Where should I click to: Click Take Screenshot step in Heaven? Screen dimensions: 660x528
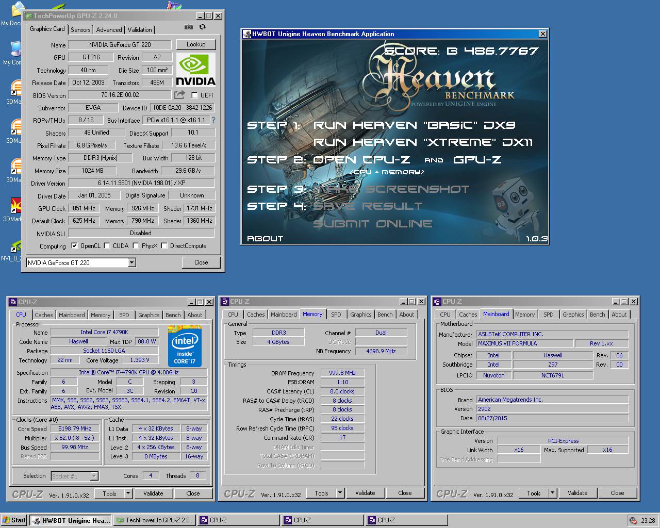[391, 189]
